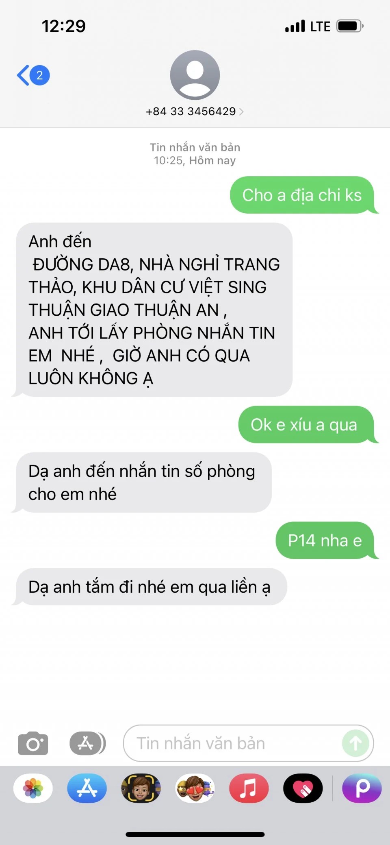
Task: Select the "P14 nha e" sent message
Action: [x=325, y=540]
